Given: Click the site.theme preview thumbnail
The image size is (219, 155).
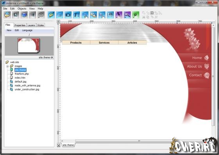Looking at the screenshot, I should click(29, 46).
